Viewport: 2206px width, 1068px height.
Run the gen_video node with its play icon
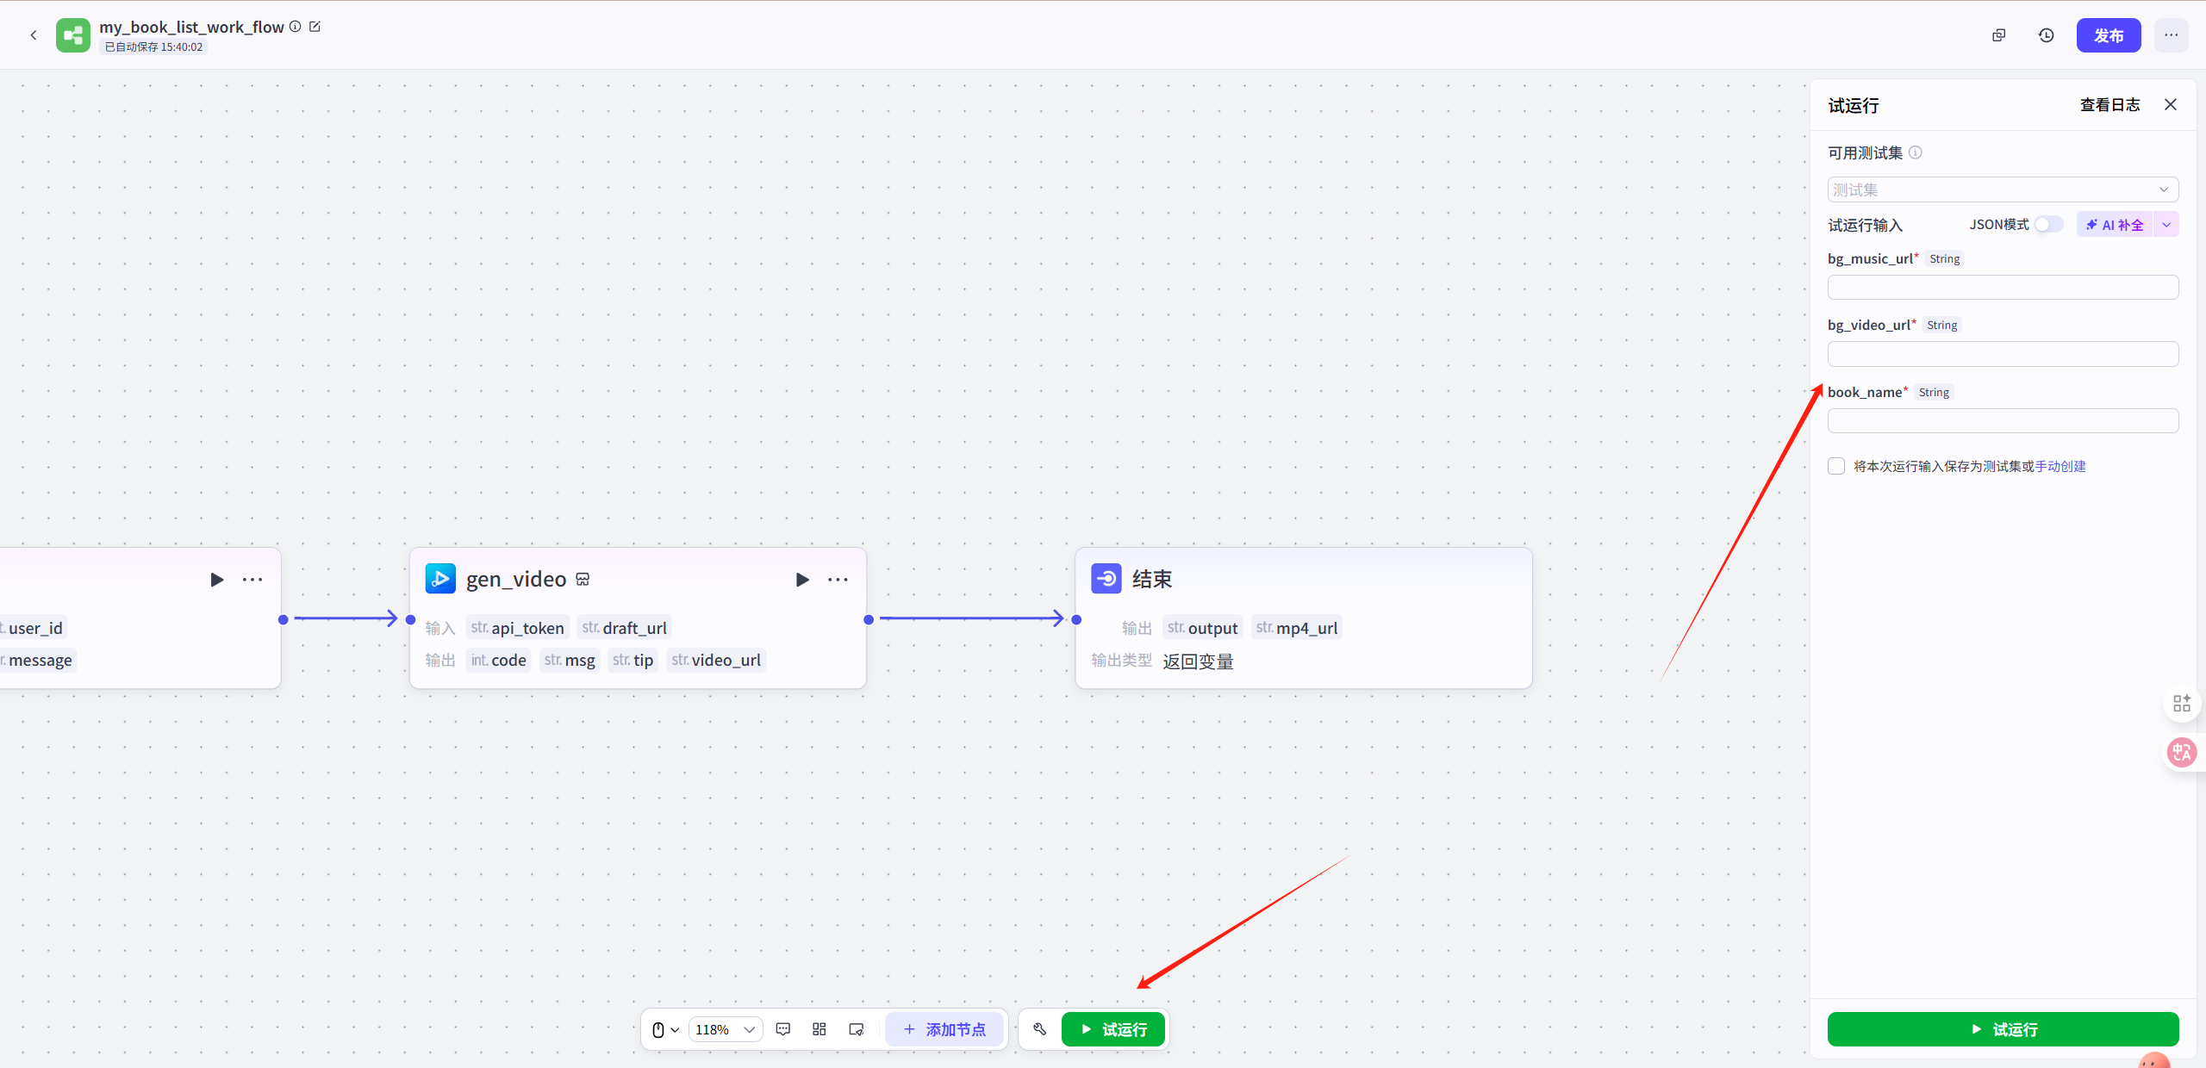pyautogui.click(x=802, y=580)
